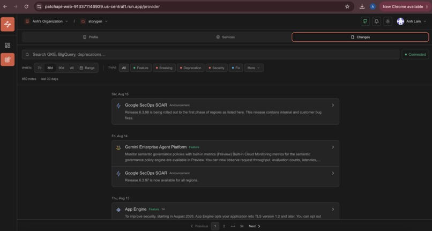This screenshot has width=432, height=231.
Task: Open the storygen project dropdown
Action: (95, 21)
